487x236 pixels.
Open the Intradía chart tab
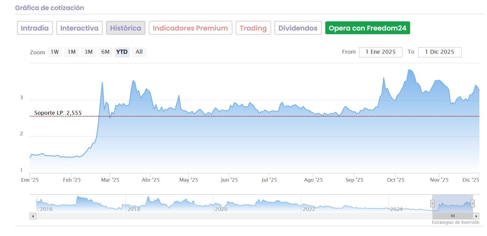click(35, 28)
